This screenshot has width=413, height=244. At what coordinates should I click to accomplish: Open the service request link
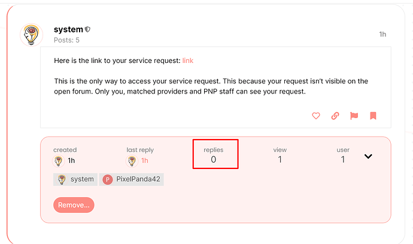(188, 61)
